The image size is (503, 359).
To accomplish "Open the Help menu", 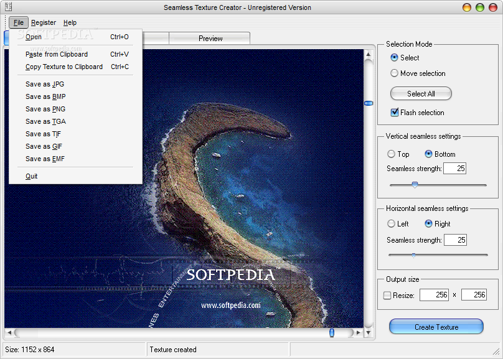I will coord(70,22).
